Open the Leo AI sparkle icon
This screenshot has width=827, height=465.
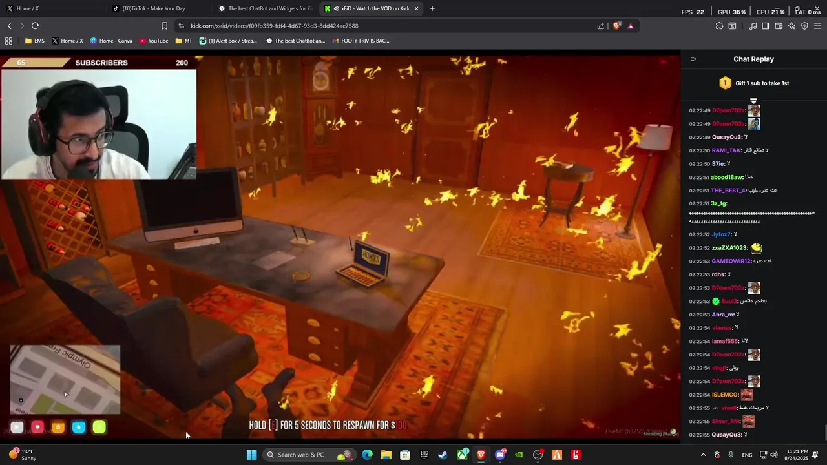pyautogui.click(x=791, y=26)
